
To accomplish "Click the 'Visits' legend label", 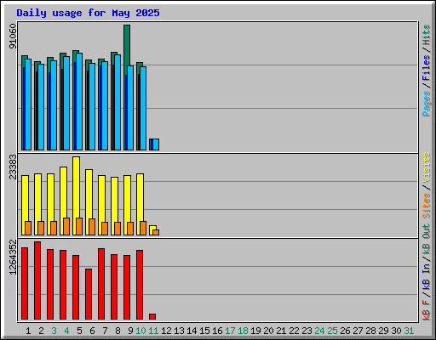I will 426,167.
